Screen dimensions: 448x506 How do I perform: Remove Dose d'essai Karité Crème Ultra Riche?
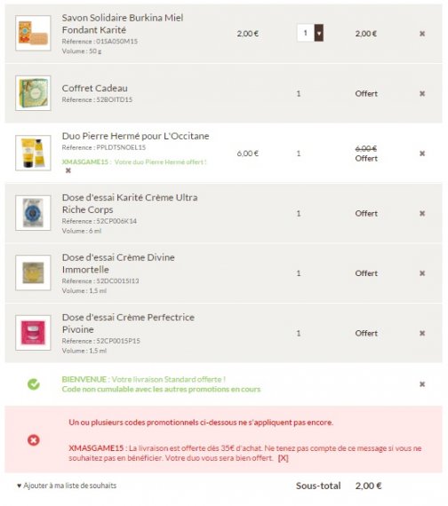tap(422, 213)
